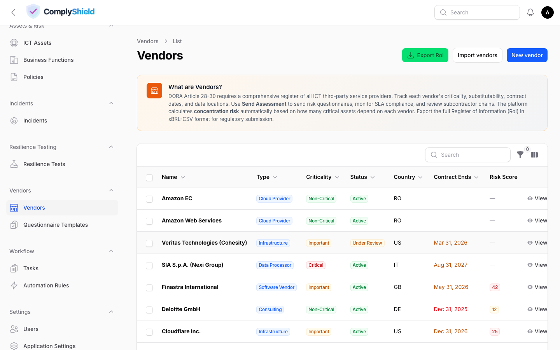560x350 pixels.
Task: Collapse the Settings sidebar section
Action: click(111, 312)
